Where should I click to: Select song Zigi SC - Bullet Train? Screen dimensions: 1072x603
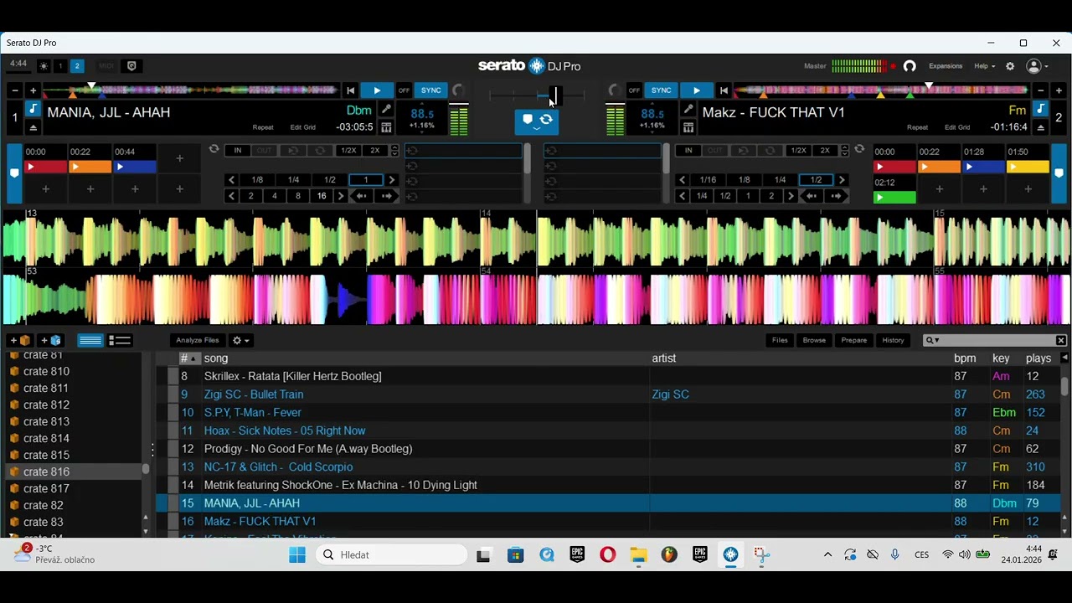254,394
